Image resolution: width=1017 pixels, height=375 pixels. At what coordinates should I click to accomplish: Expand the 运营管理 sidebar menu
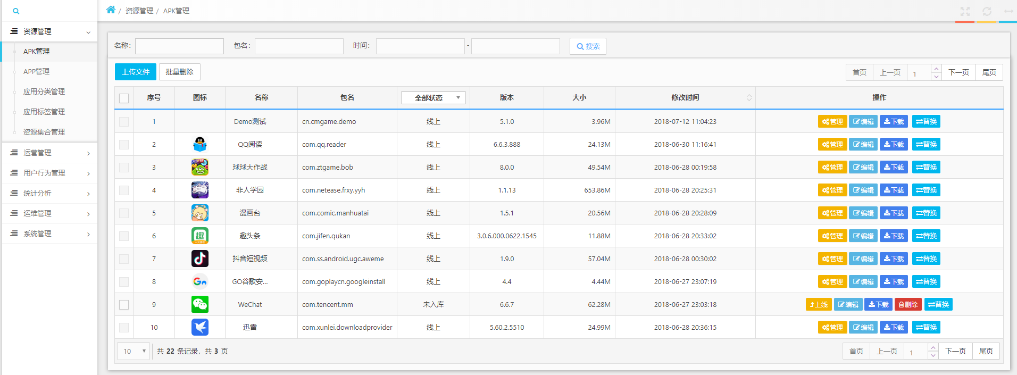49,153
